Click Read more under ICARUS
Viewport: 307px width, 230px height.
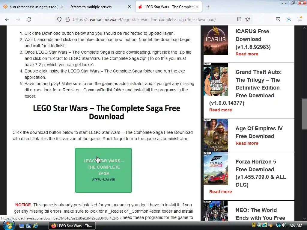point(247,54)
